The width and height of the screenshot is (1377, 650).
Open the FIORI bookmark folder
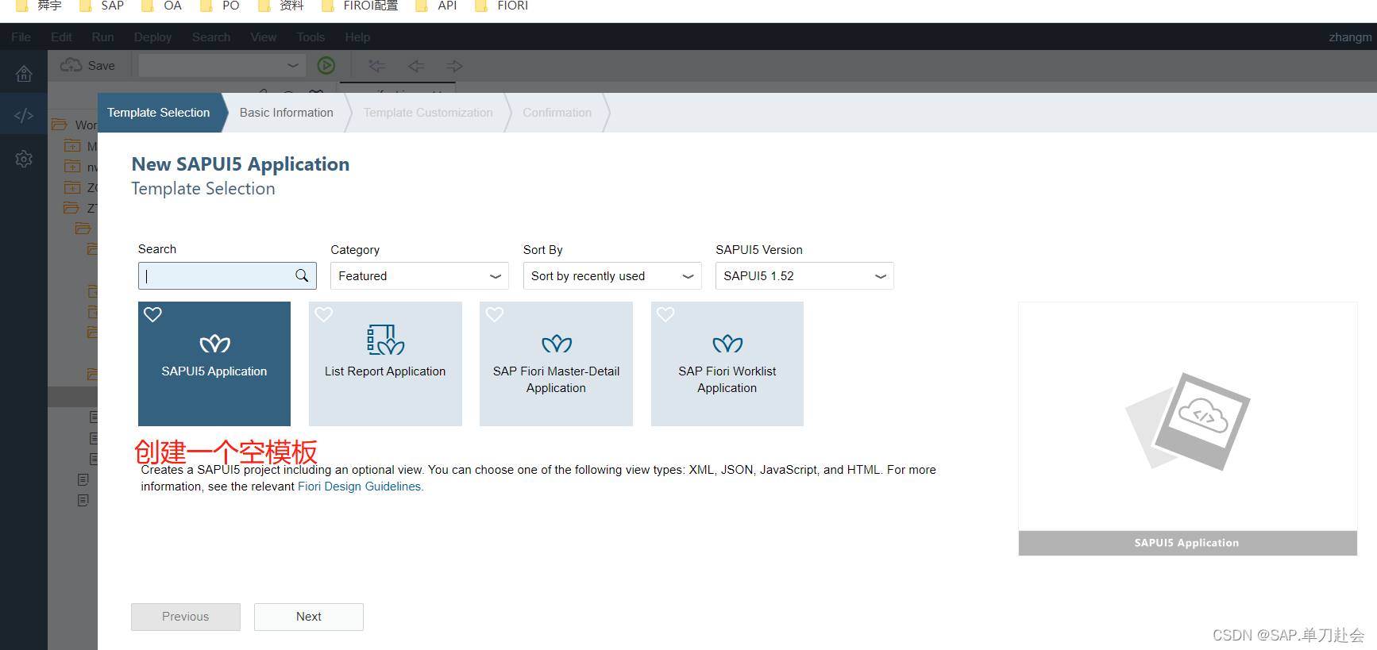click(502, 6)
